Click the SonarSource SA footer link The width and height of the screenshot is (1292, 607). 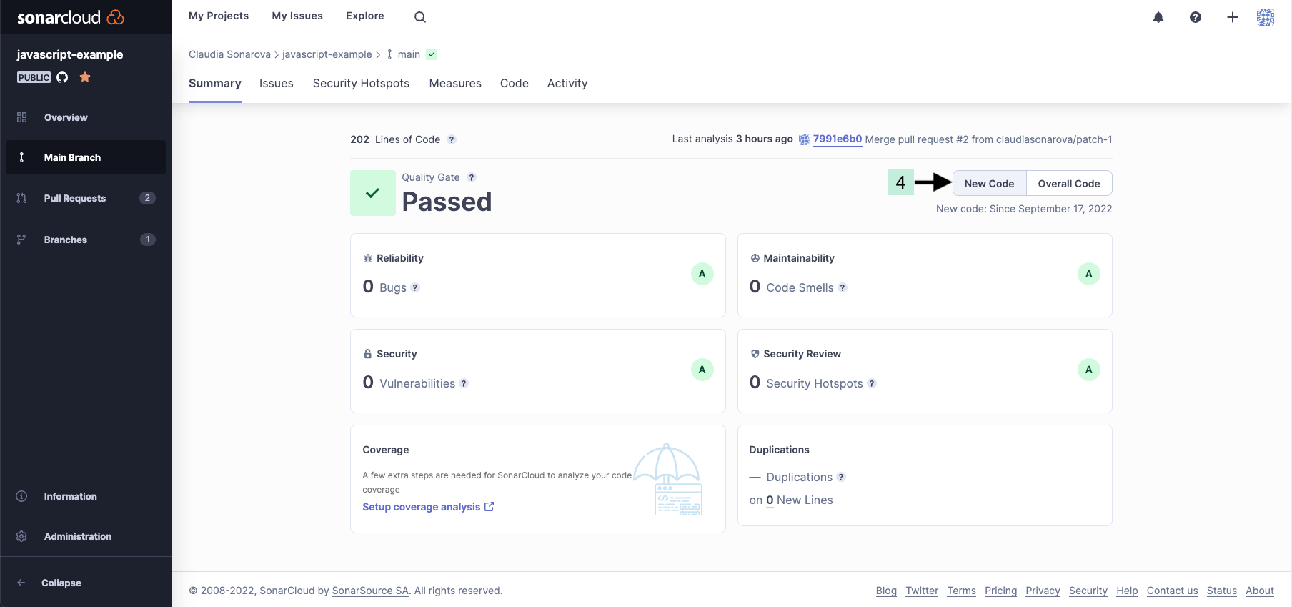pos(370,591)
